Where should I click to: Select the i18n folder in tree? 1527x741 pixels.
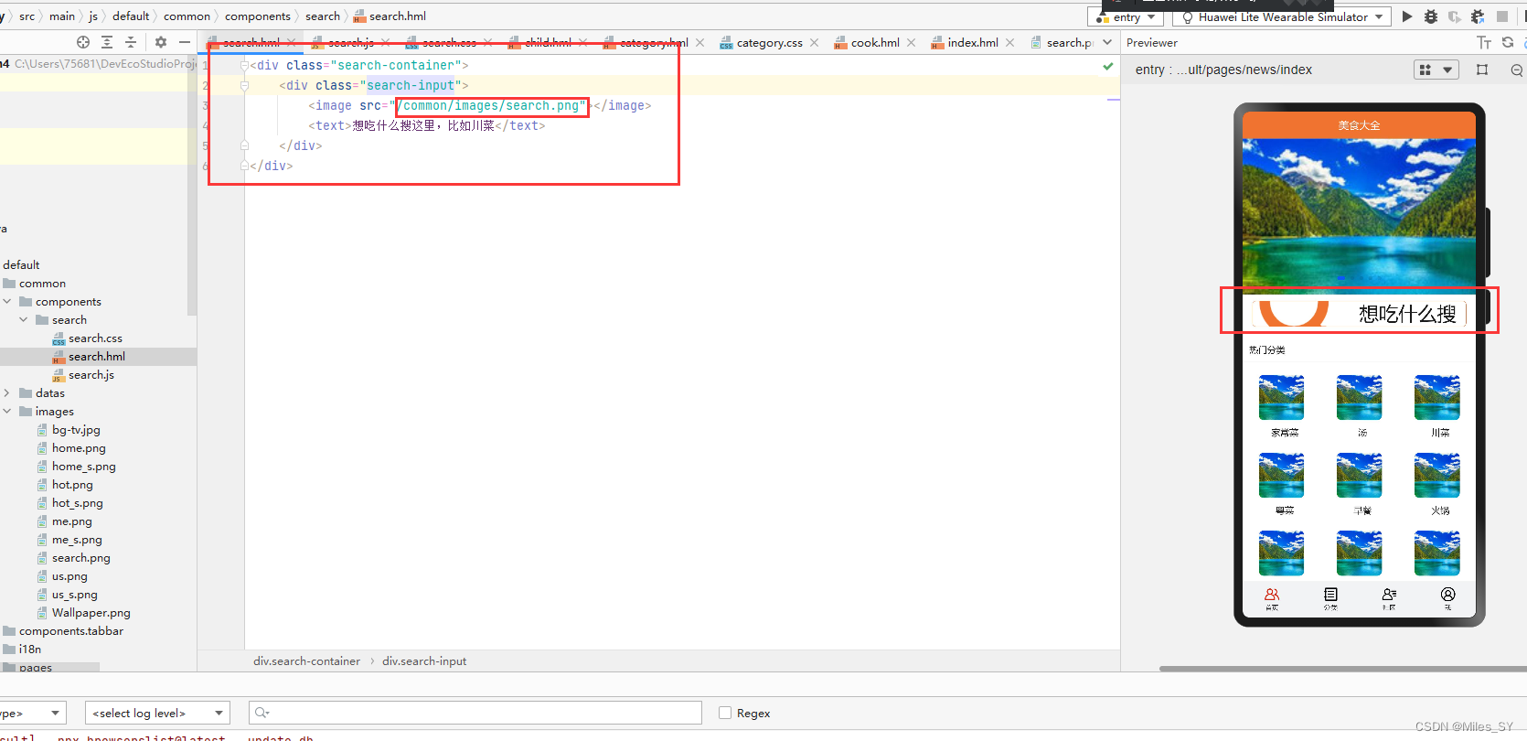29,650
